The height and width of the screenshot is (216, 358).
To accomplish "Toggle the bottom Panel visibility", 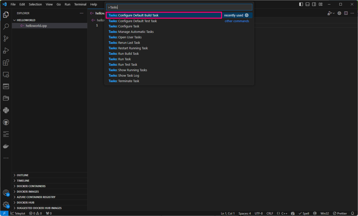I will (x=308, y=4).
